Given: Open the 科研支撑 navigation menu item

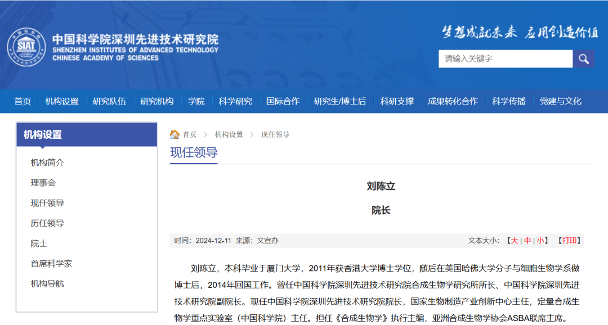Looking at the screenshot, I should click(397, 101).
